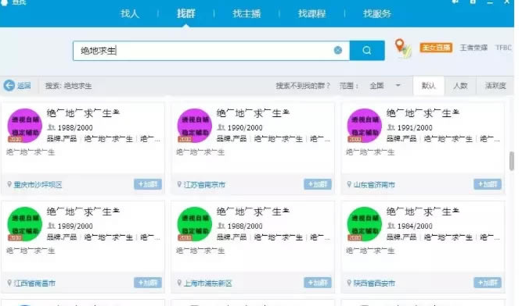Select the 王者荣耀 hot keyword
The width and height of the screenshot is (522, 306).
point(473,48)
